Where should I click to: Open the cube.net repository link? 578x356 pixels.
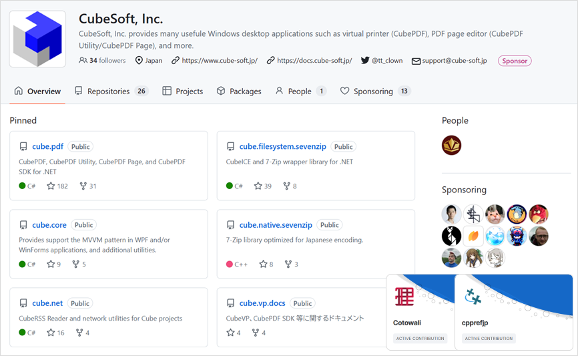(47, 303)
